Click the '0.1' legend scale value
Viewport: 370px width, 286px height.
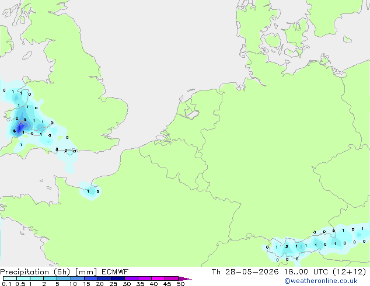coord(6,284)
